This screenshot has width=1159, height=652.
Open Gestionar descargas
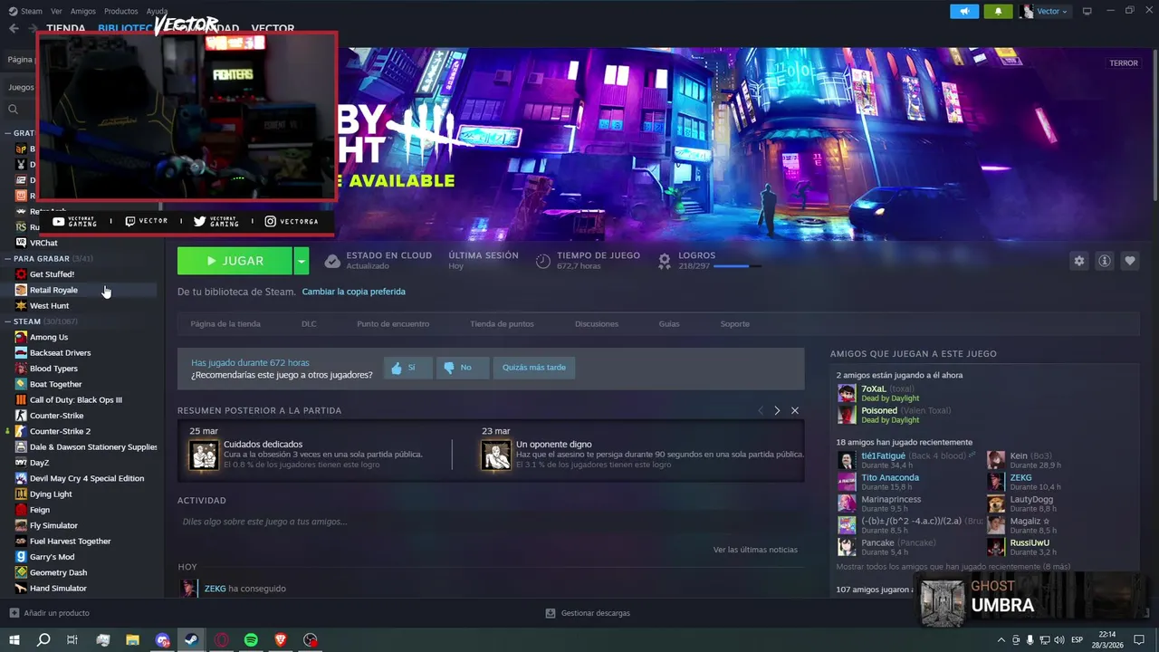click(x=588, y=613)
